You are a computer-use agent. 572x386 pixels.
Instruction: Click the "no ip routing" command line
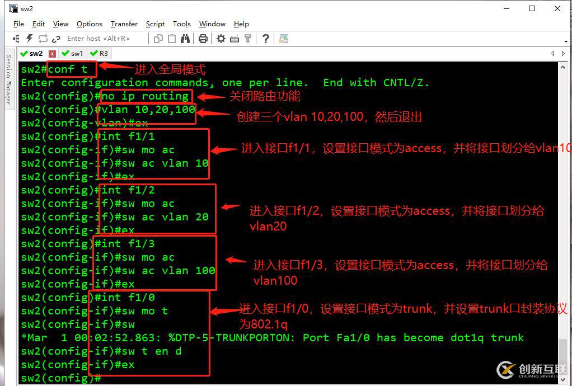[x=105, y=96]
